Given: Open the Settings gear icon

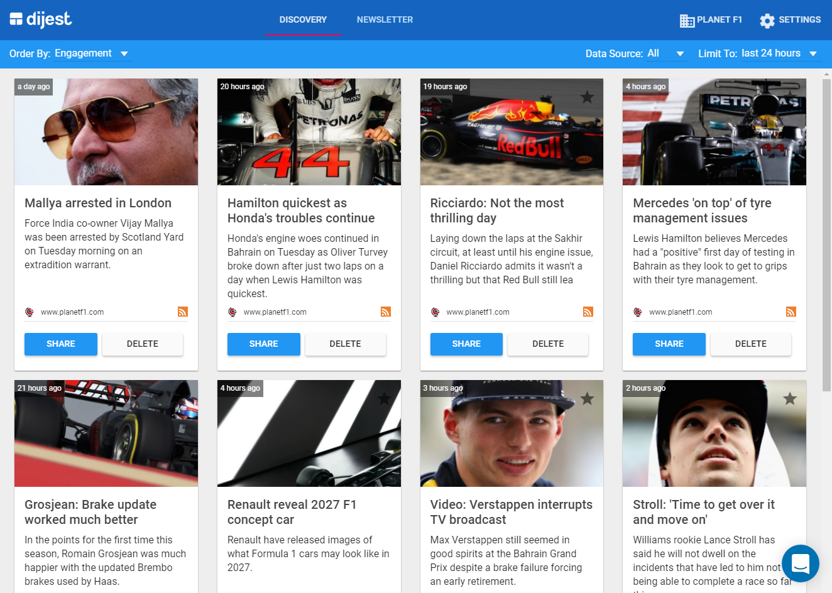Looking at the screenshot, I should coord(767,21).
